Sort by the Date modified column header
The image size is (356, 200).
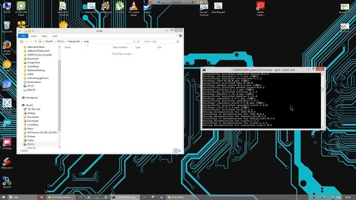[x=120, y=47]
